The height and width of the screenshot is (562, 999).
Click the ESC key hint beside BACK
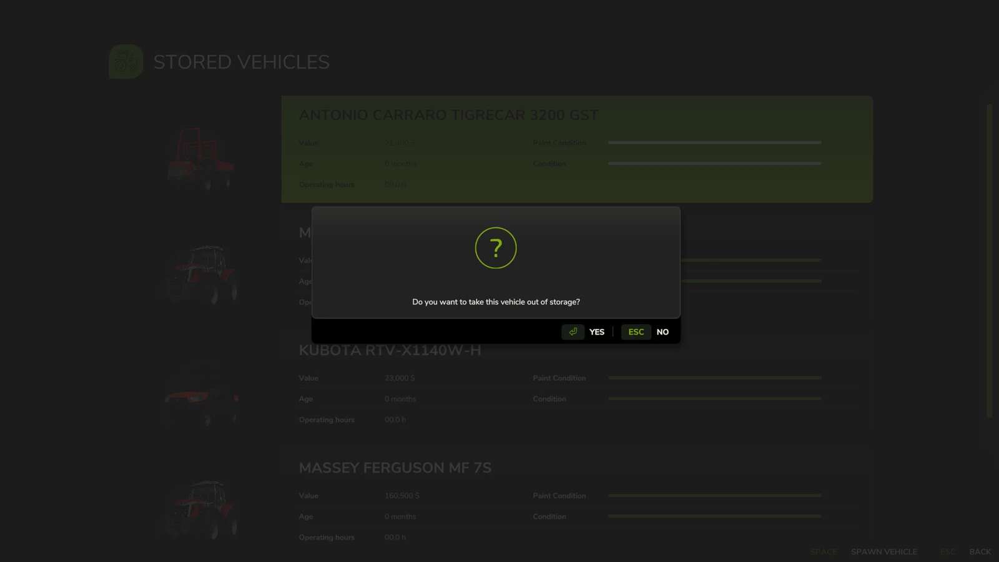point(947,551)
